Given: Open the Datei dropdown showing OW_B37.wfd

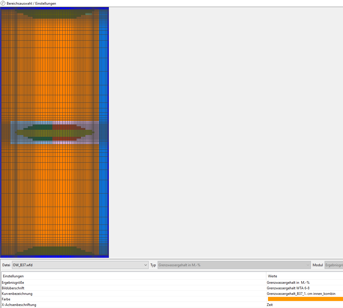Looking at the screenshot, I should click(80, 265).
